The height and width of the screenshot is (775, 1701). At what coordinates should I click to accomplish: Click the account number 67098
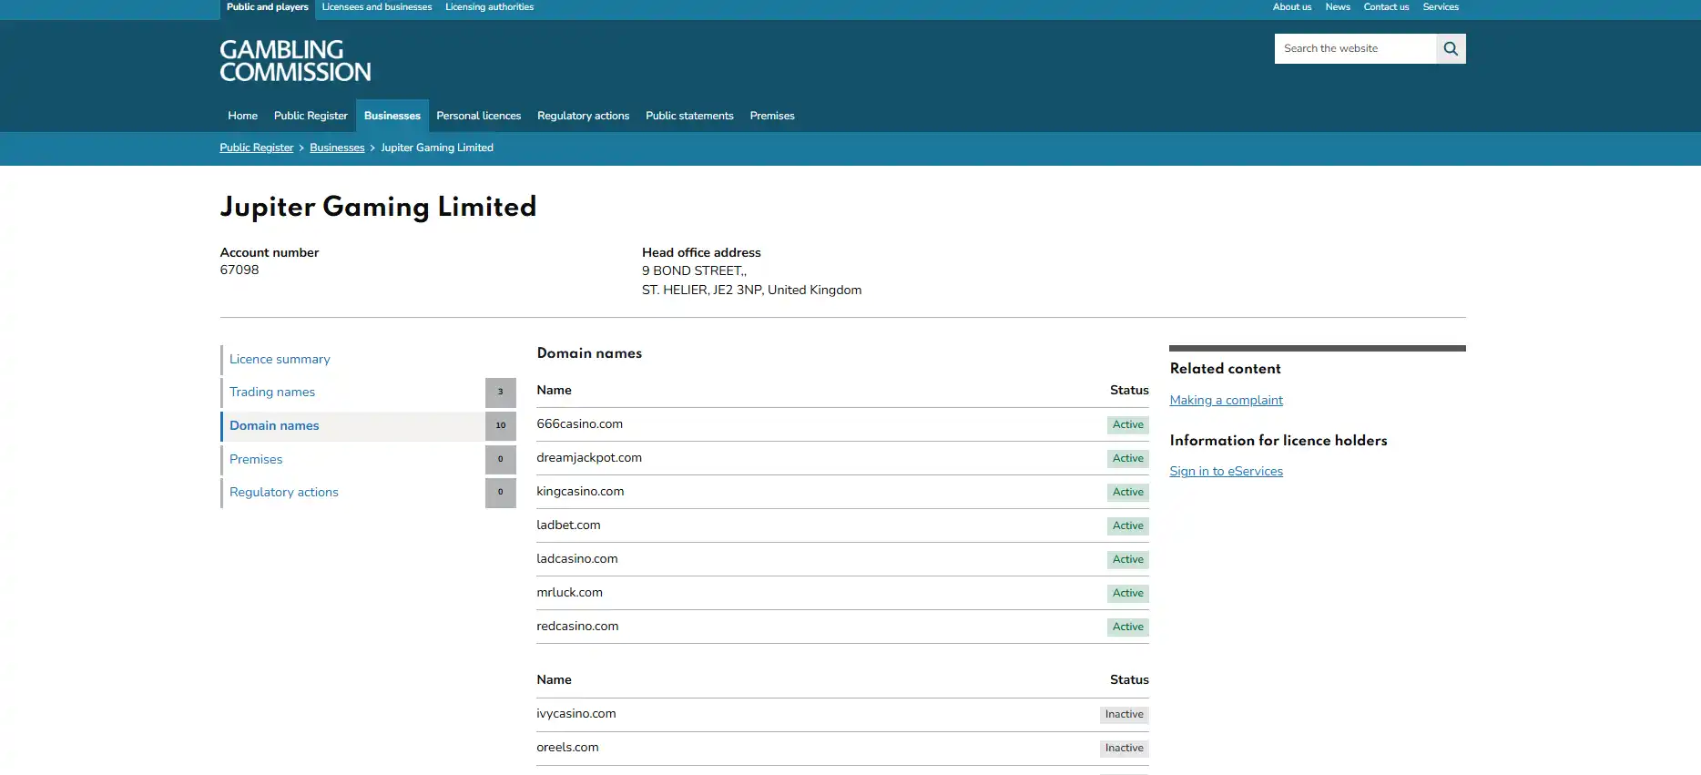click(x=239, y=270)
